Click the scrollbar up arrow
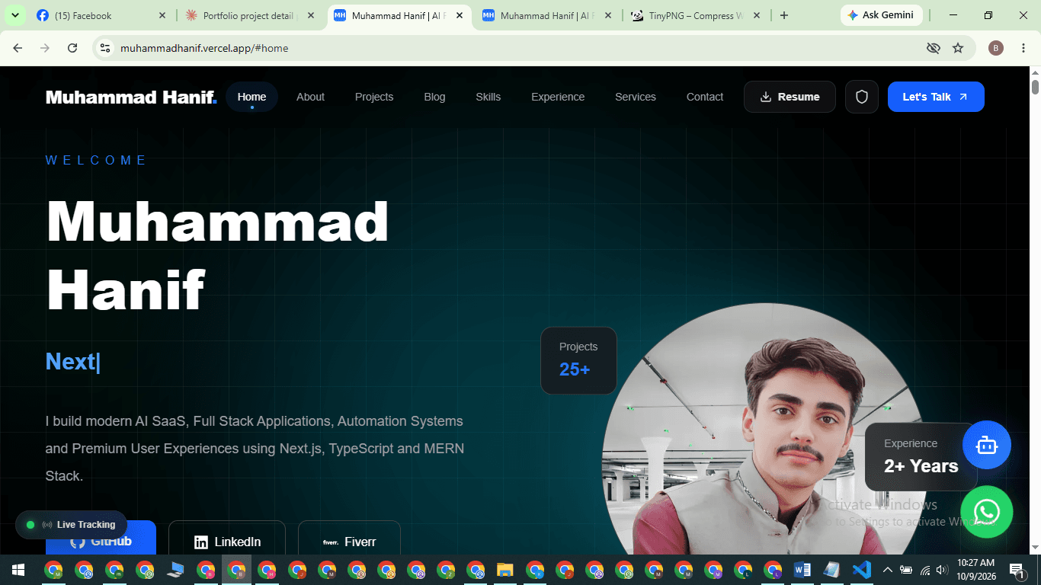 (1035, 72)
